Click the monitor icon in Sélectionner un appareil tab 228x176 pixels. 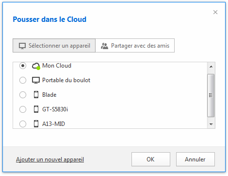[x=22, y=46]
